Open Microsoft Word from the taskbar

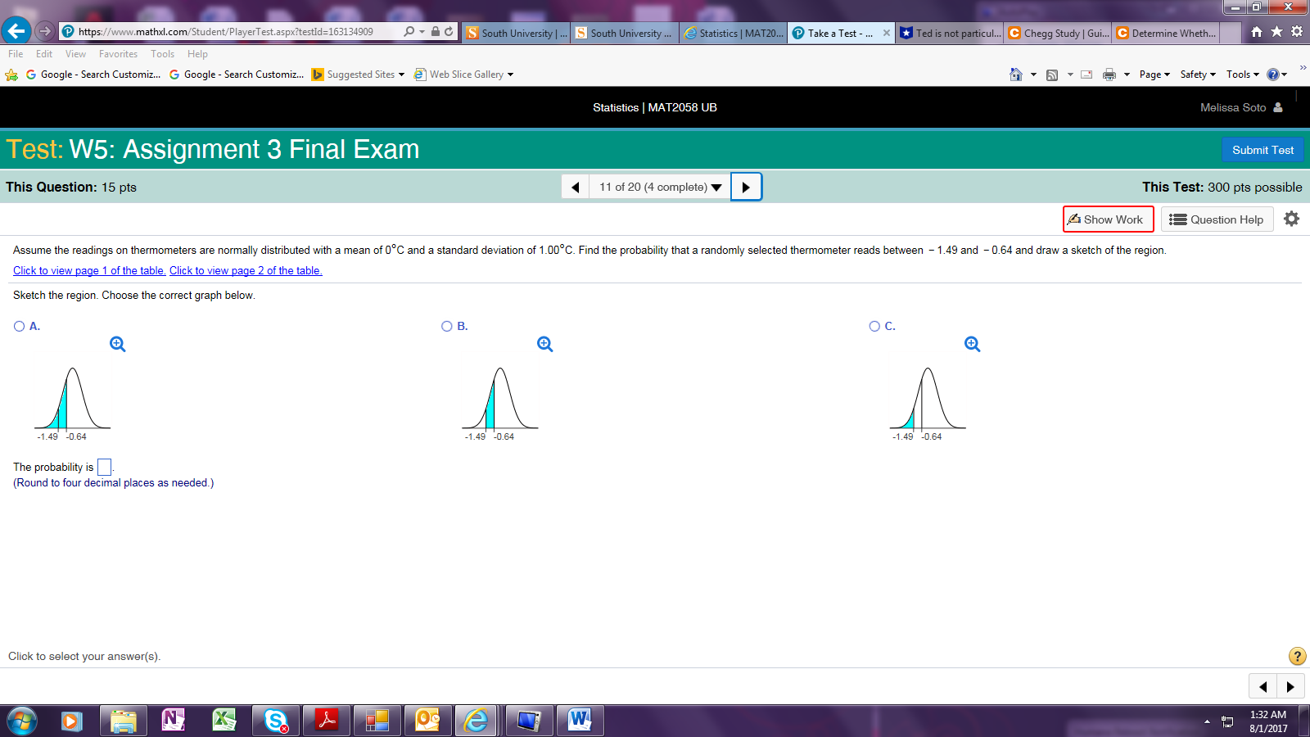click(580, 721)
